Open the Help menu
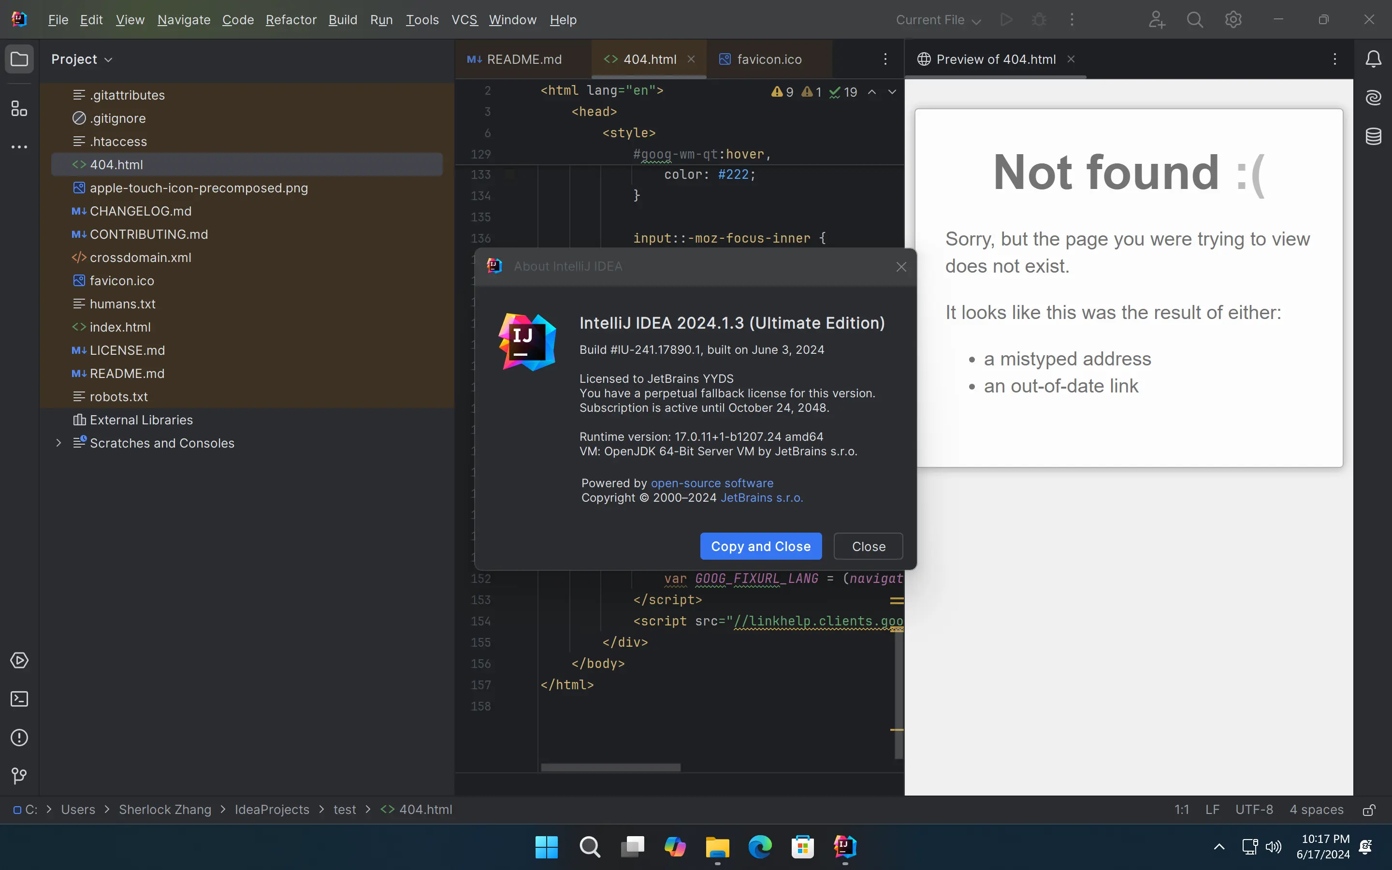 pyautogui.click(x=563, y=19)
